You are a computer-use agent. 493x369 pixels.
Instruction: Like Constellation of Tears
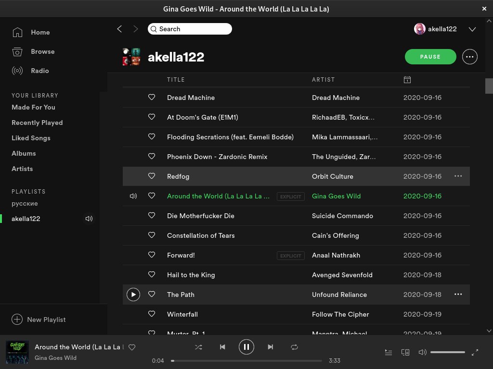[152, 235]
